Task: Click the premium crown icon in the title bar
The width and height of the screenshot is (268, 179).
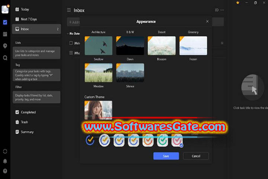Action: coord(237,3)
